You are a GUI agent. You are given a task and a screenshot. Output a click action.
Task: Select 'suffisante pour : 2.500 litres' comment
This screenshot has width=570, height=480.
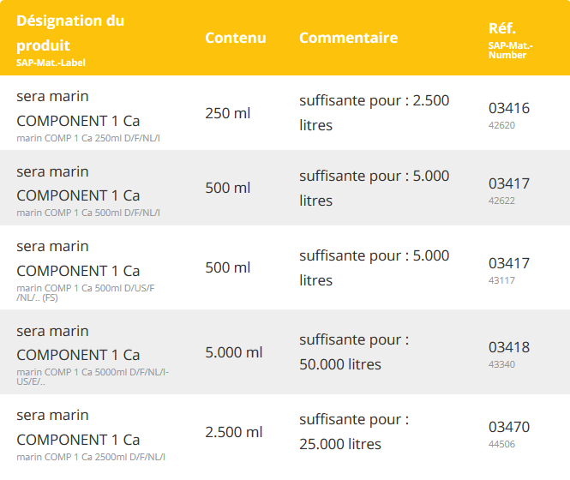374,113
